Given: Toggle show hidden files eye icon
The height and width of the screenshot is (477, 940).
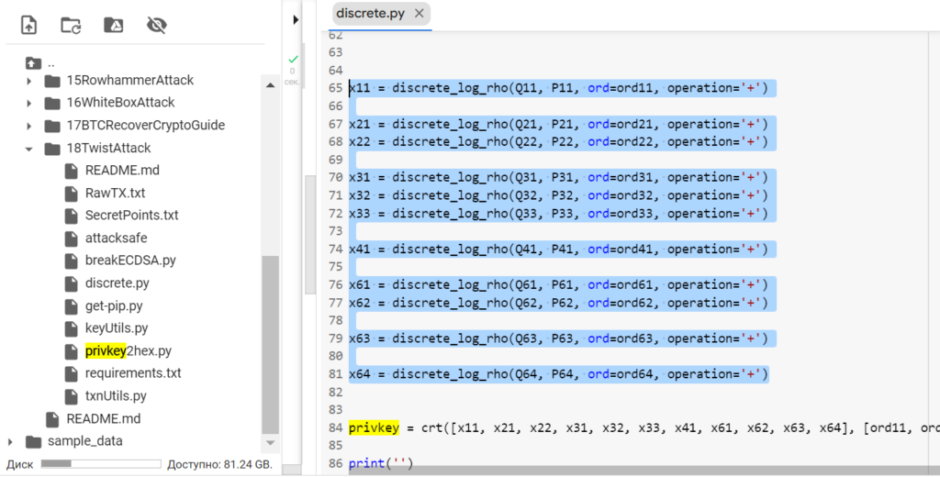Looking at the screenshot, I should pos(156,25).
